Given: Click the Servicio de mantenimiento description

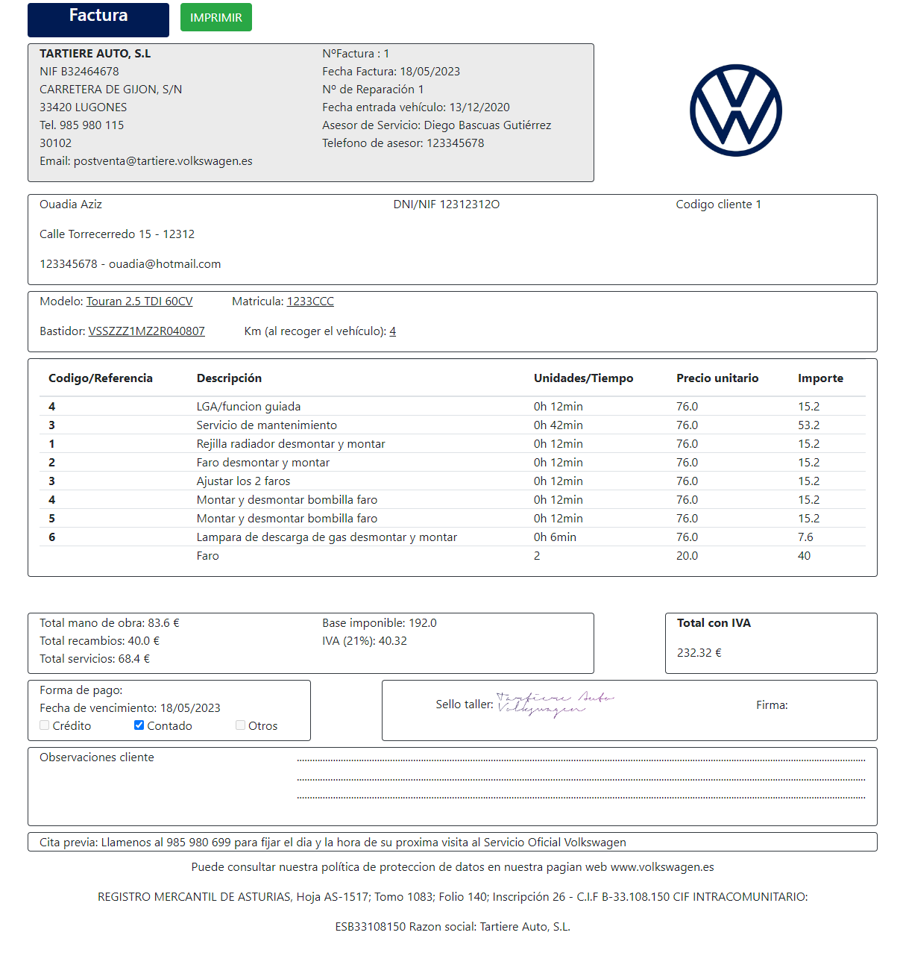Looking at the screenshot, I should coord(266,425).
